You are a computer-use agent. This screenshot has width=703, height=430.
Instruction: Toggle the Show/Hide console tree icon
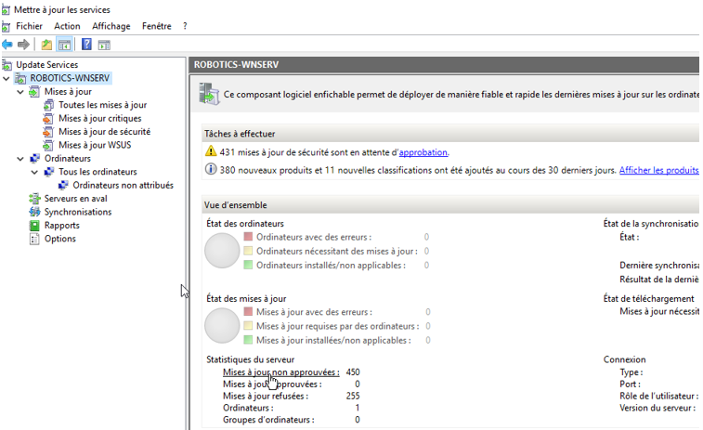click(65, 45)
